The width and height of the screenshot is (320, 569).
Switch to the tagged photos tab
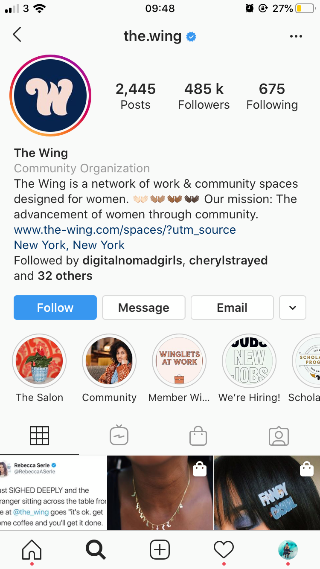coord(279,436)
